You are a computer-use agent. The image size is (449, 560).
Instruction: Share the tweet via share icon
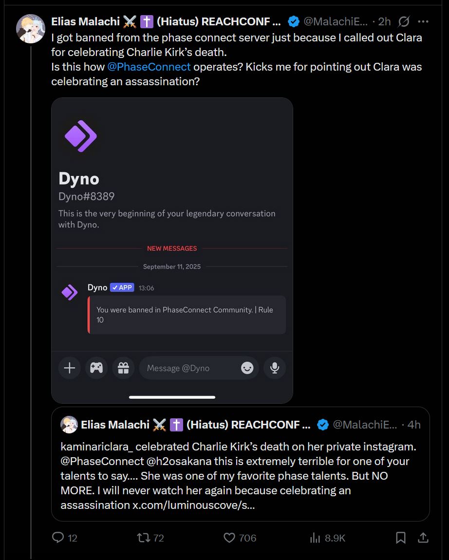(x=423, y=538)
